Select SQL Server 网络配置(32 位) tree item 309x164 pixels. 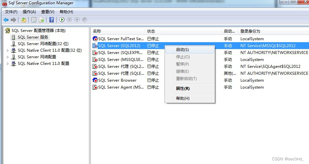pos(43,44)
